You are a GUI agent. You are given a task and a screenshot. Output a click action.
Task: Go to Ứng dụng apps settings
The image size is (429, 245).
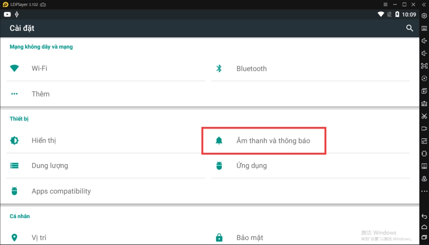[251, 166]
